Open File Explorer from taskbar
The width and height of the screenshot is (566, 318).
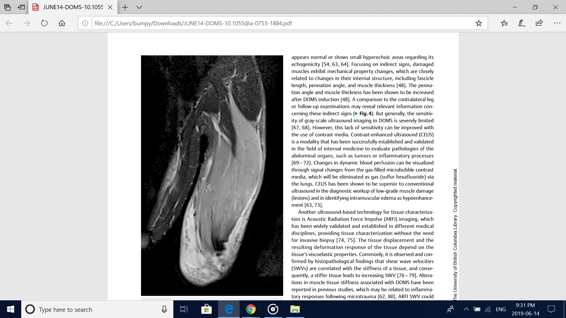tap(295, 309)
